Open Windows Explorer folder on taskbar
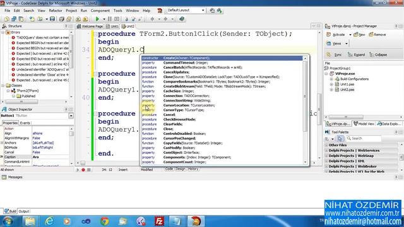Screen dimensions: 404x227 30,221
